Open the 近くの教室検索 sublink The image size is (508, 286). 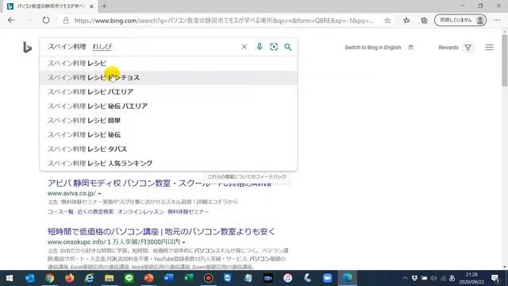click(95, 212)
